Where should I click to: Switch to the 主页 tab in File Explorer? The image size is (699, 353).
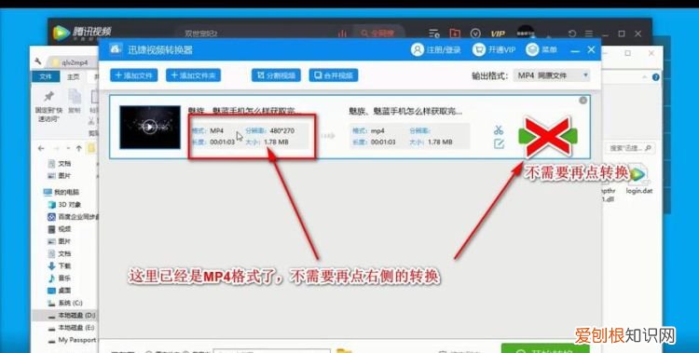click(73, 77)
